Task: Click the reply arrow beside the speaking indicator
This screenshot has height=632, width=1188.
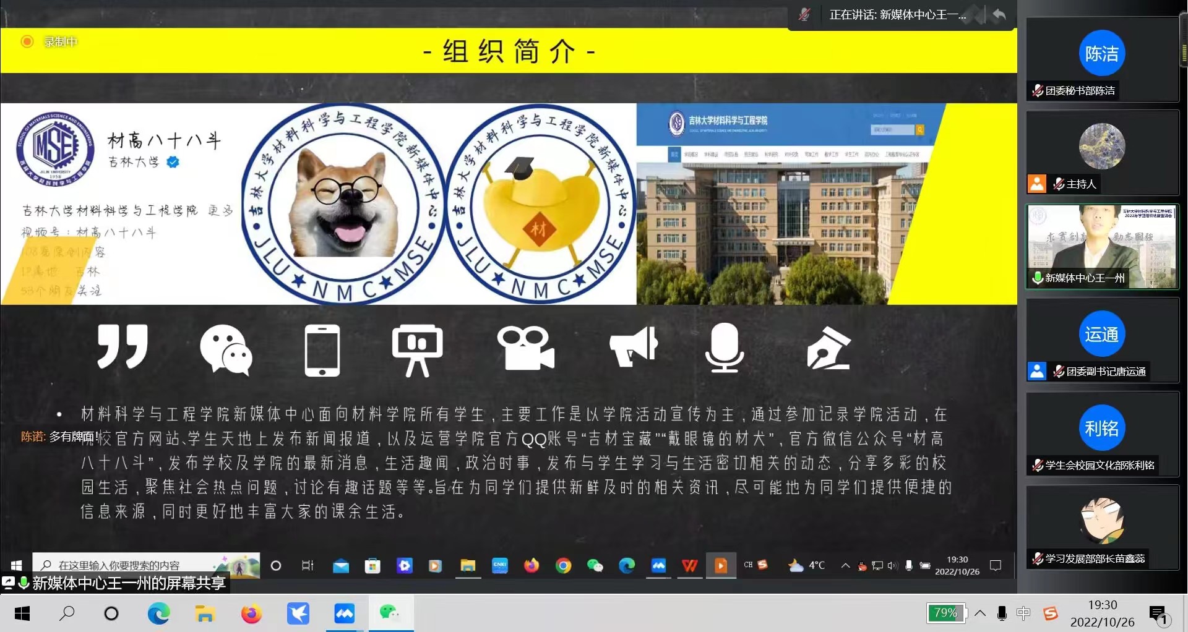Action: point(999,14)
